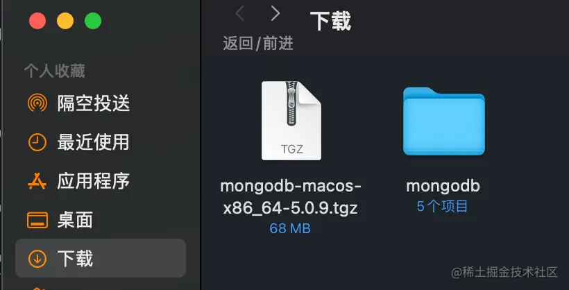Go forward with the right chevron

[x=275, y=14]
